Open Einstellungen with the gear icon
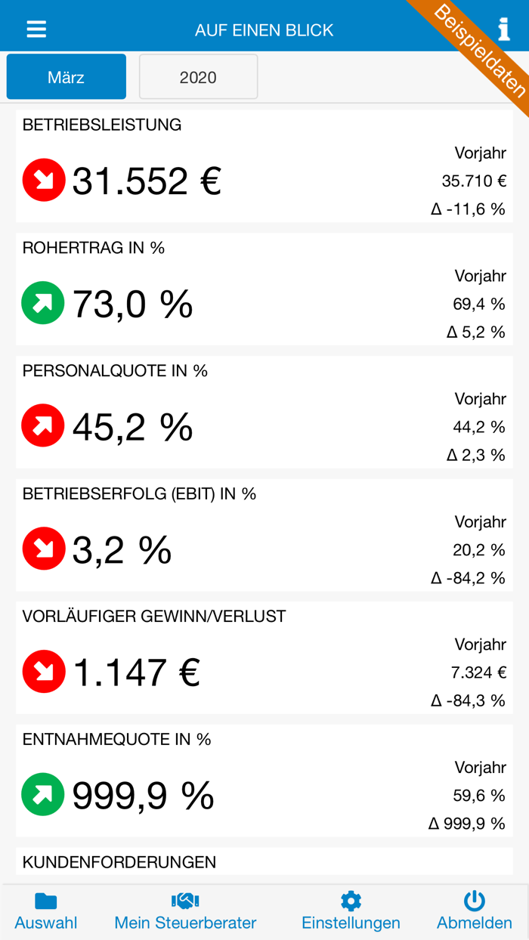Image resolution: width=529 pixels, height=940 pixels. coord(351,901)
